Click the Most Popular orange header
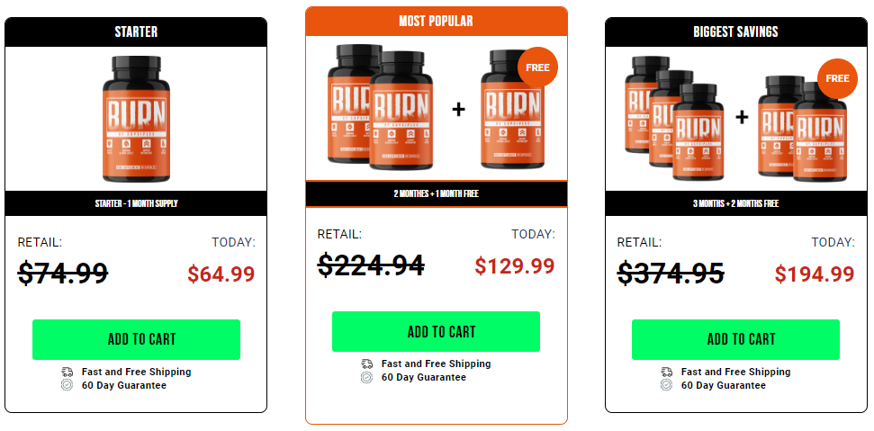Viewport: 874px width, 431px height. [x=437, y=22]
